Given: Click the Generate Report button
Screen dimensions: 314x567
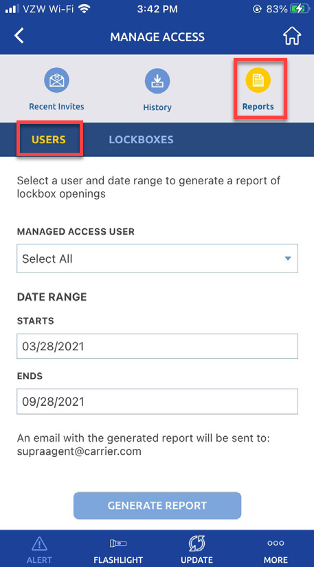Looking at the screenshot, I should pyautogui.click(x=157, y=506).
